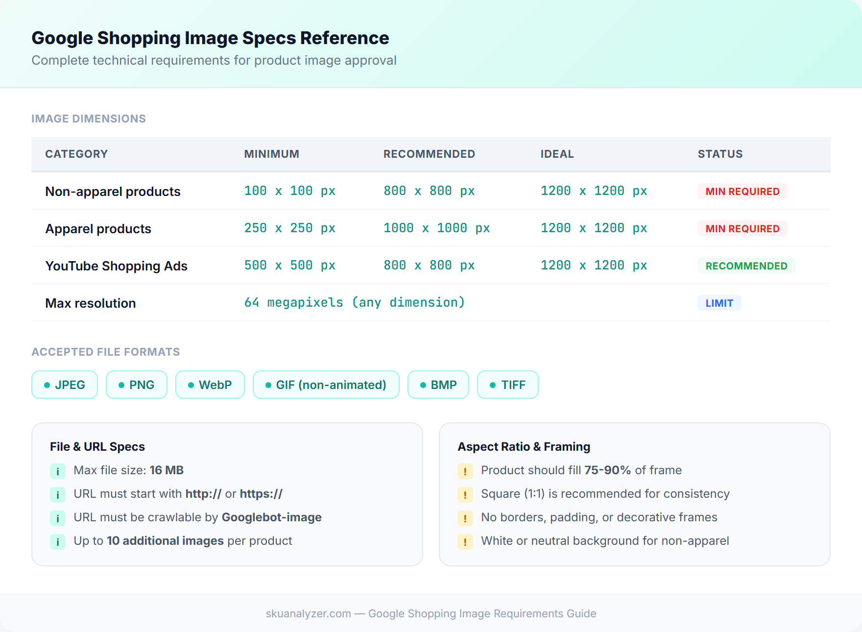862x632 pixels.
Task: Click the info icon next to Max file size
Action: [x=58, y=471]
